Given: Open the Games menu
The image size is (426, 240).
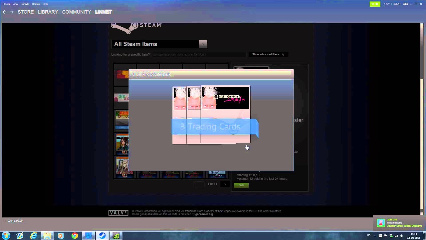Looking at the screenshot, I should point(36,4).
